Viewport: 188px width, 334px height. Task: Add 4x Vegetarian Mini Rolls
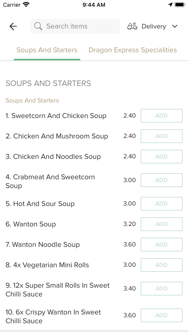[x=161, y=265]
